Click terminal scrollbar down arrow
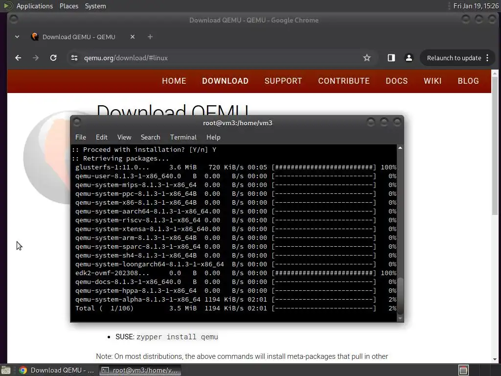 click(400, 318)
